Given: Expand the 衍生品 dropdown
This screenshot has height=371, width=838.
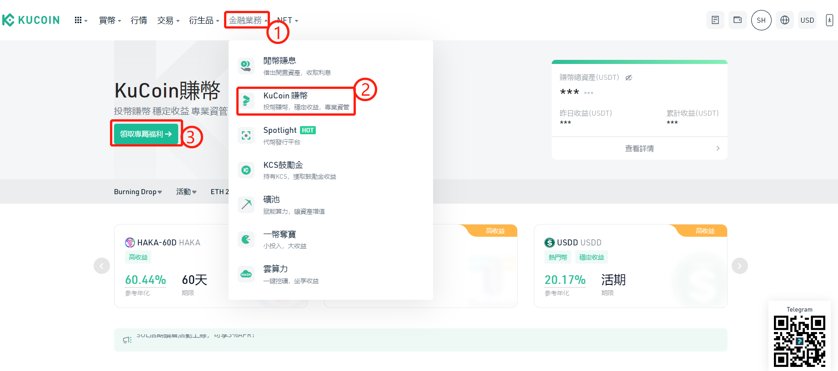Looking at the screenshot, I should pyautogui.click(x=204, y=20).
